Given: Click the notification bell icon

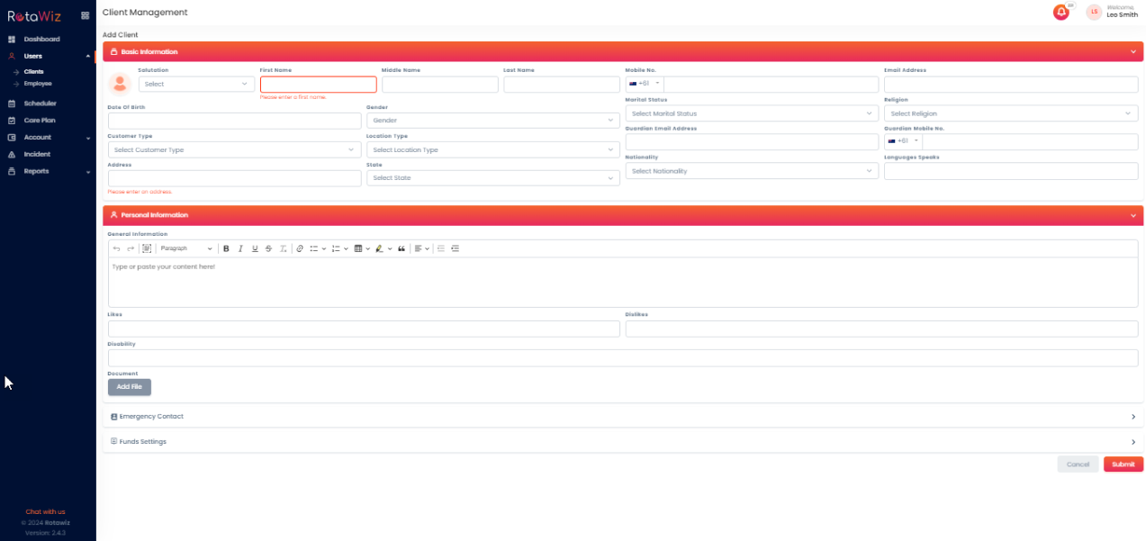Looking at the screenshot, I should [1060, 13].
